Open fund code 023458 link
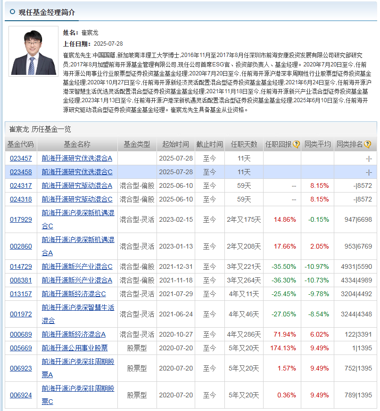This screenshot has width=380, height=411. [x=21, y=172]
